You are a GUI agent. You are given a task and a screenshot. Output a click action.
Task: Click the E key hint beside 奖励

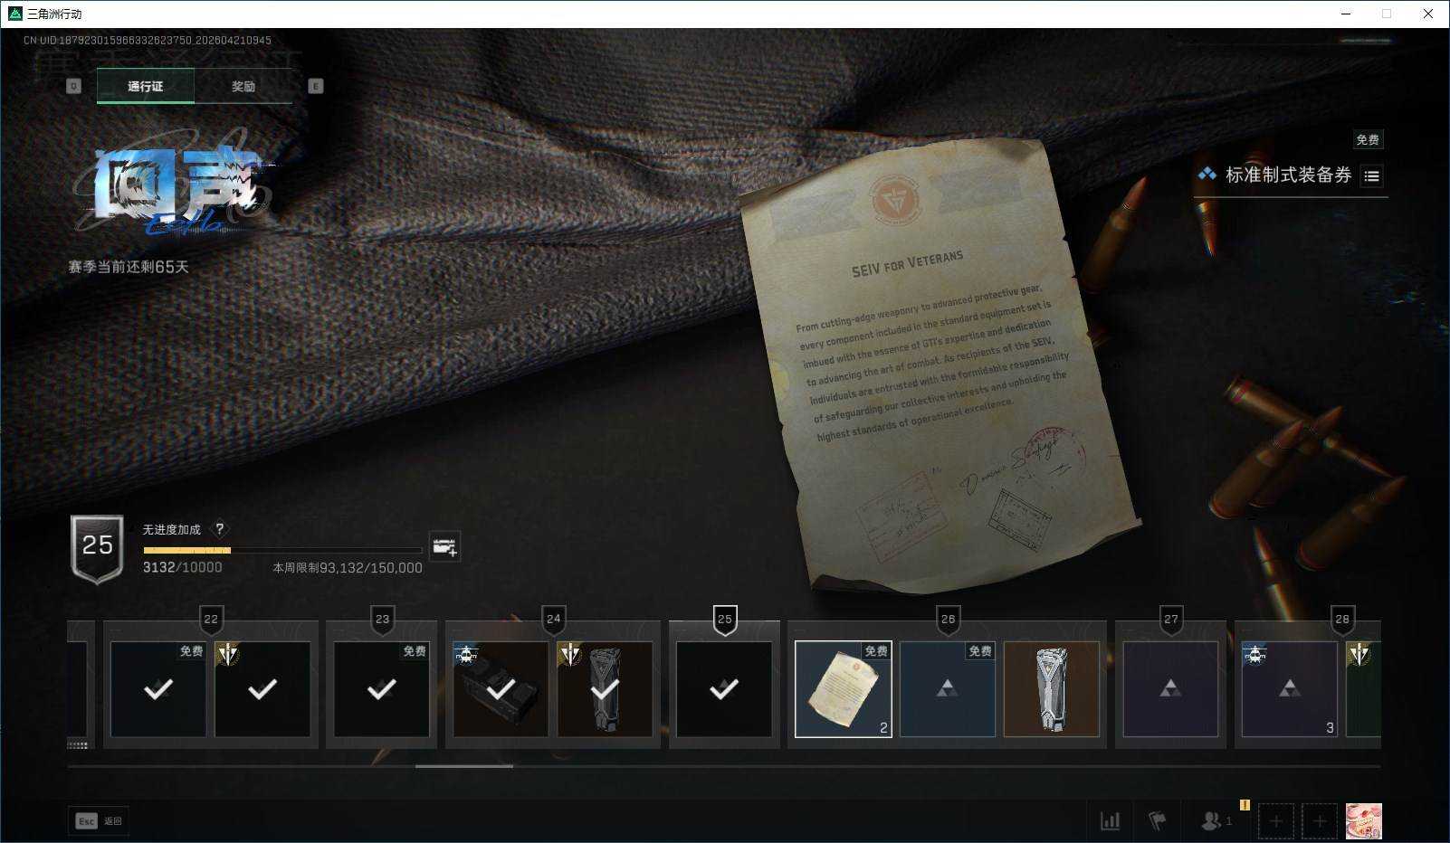[x=316, y=86]
